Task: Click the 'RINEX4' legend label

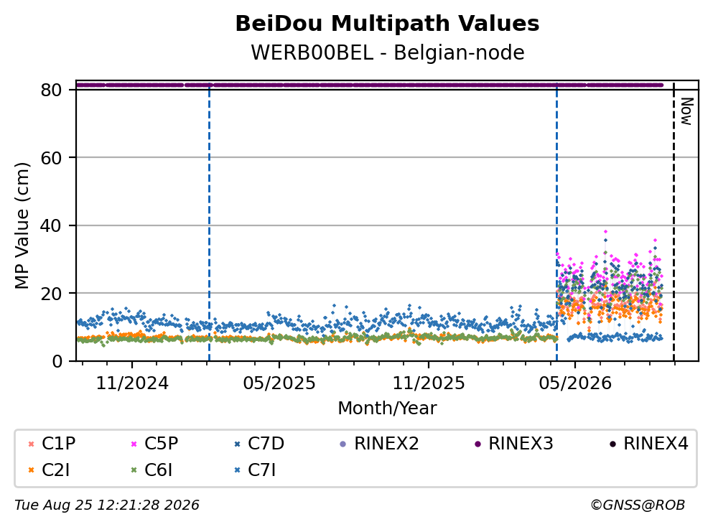Action: pyautogui.click(x=656, y=443)
